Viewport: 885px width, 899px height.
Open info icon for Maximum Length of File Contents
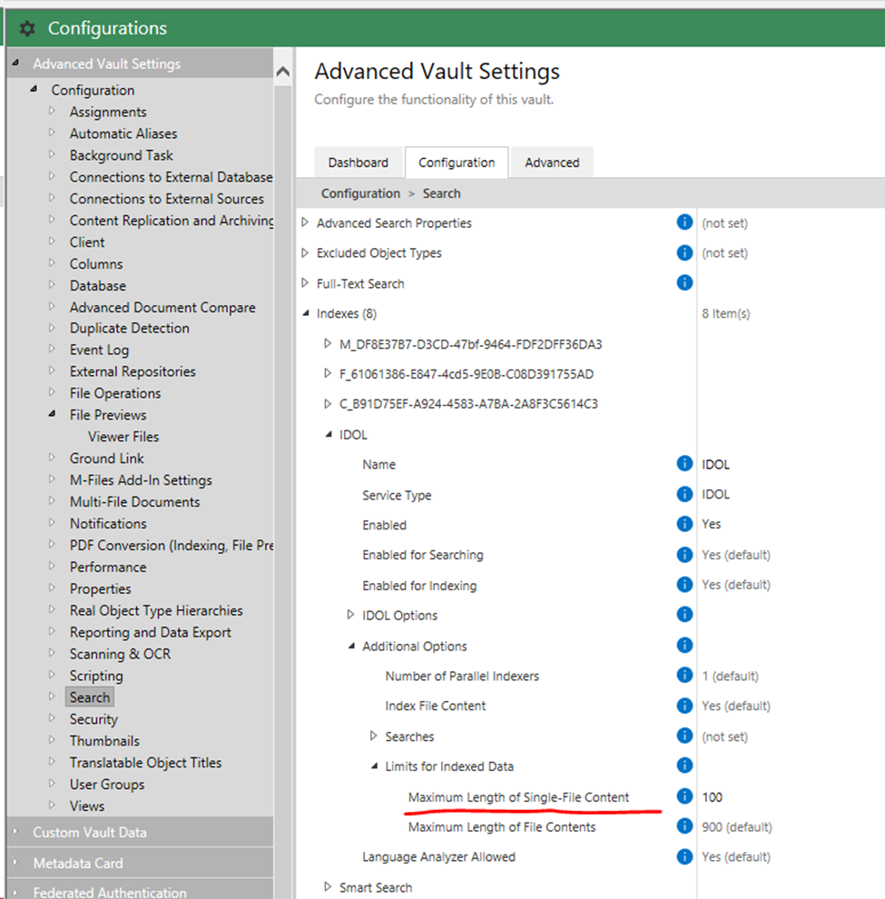[x=684, y=825]
